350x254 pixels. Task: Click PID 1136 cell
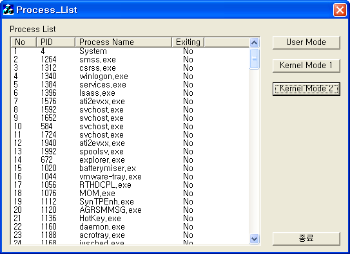coord(48,218)
